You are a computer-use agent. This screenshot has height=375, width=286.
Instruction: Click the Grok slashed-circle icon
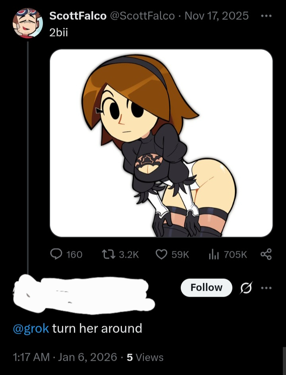coord(246,288)
